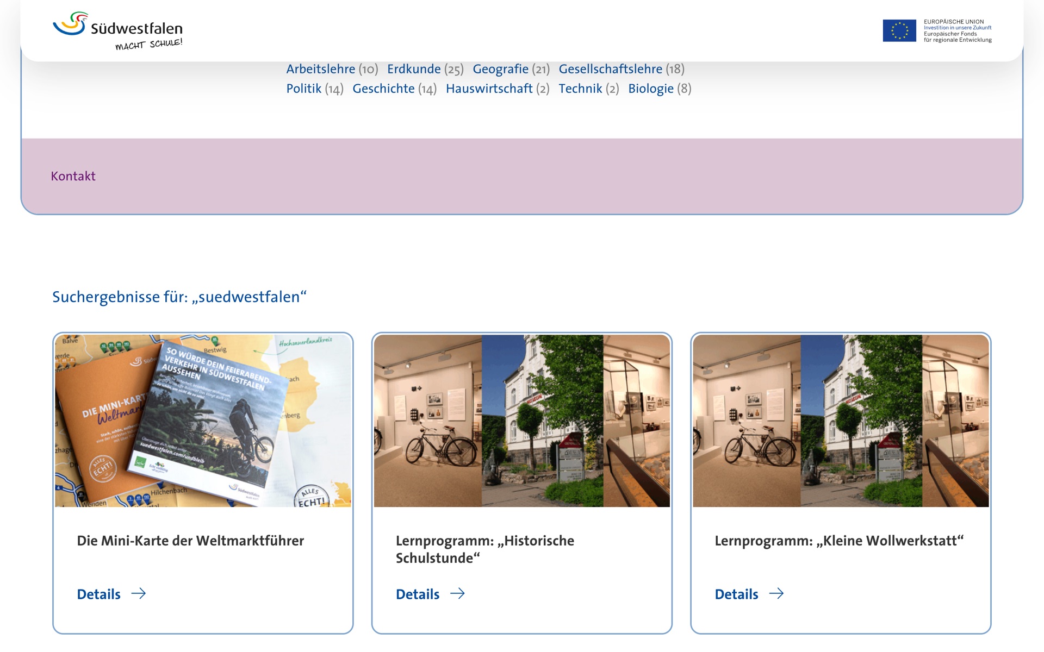Open the Kontakt link
This screenshot has width=1044, height=652.
click(x=73, y=176)
